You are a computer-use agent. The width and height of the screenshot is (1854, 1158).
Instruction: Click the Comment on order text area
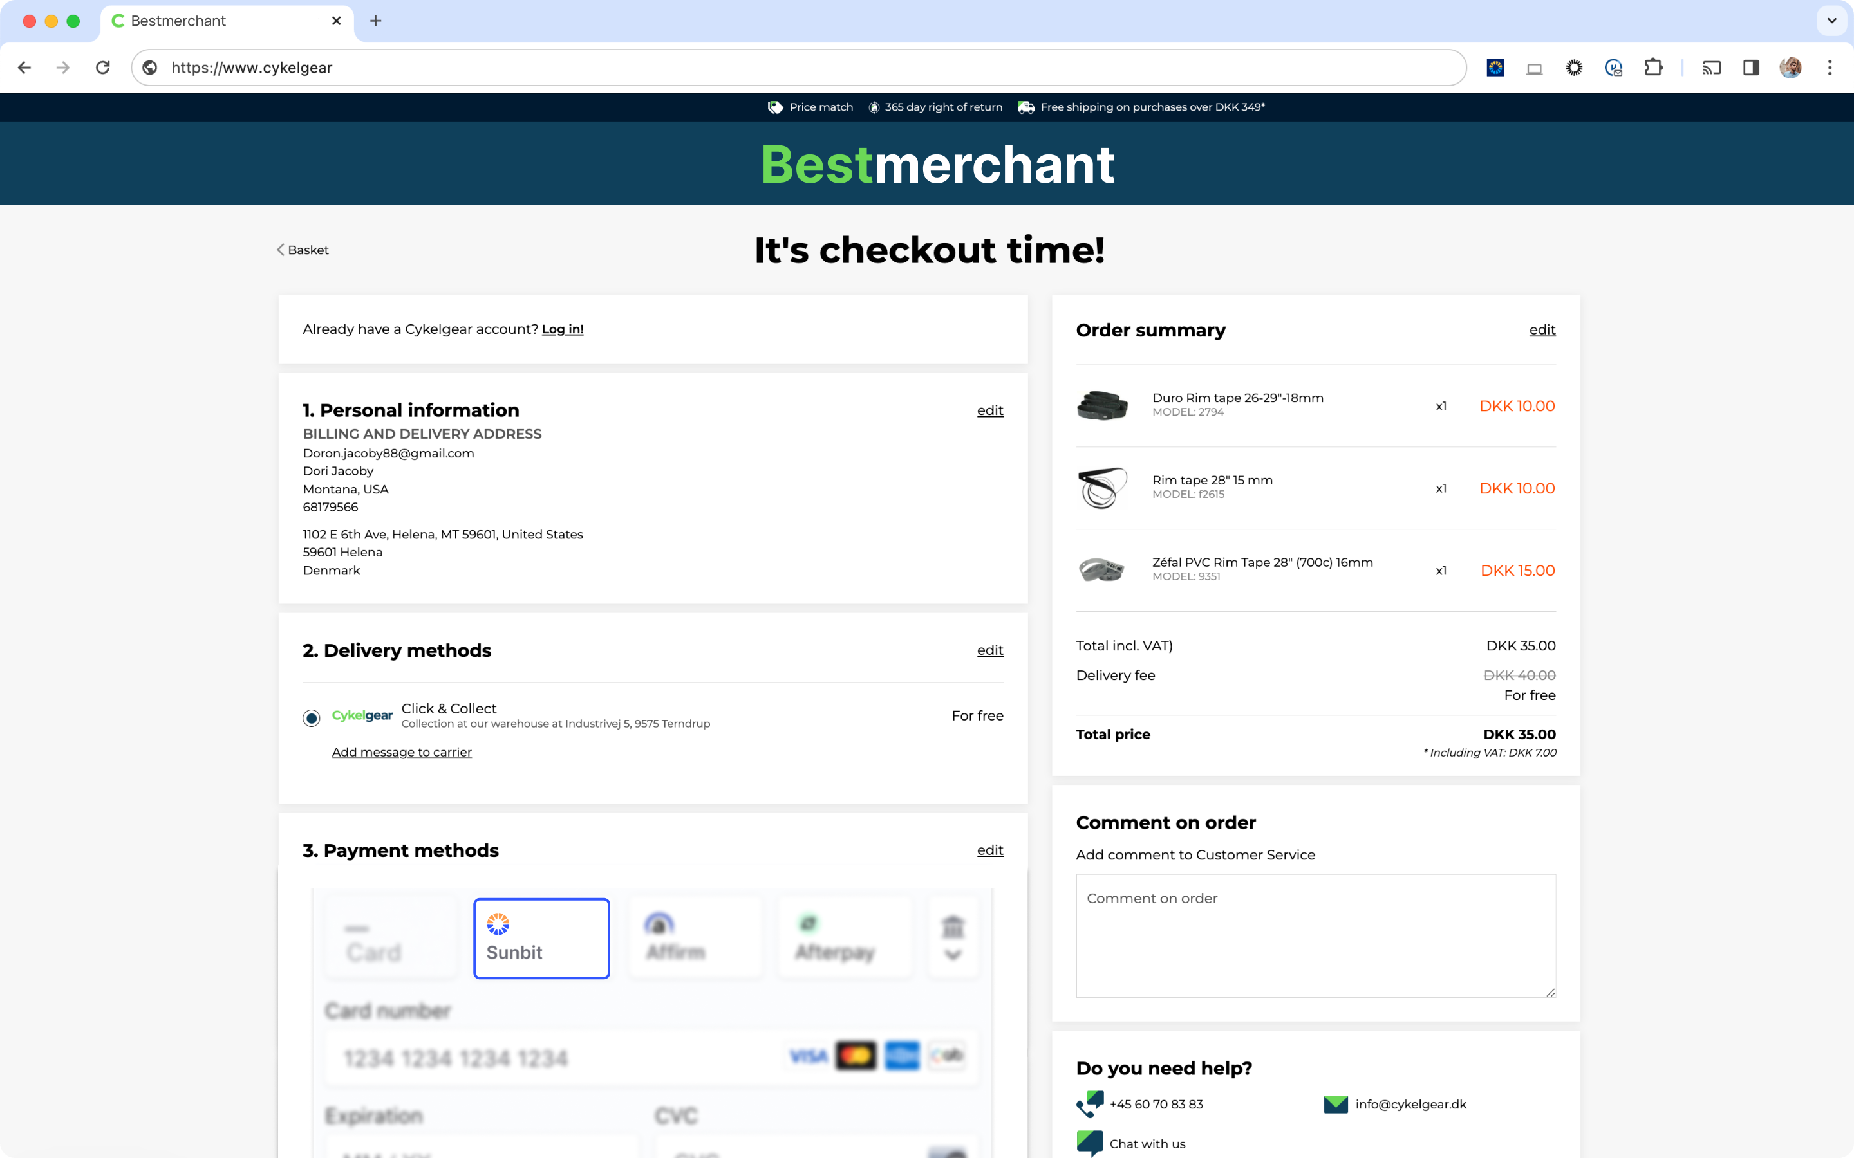pos(1315,935)
